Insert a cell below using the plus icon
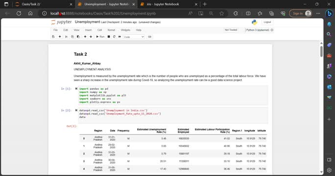This screenshot has height=176, width=335. (60, 37)
